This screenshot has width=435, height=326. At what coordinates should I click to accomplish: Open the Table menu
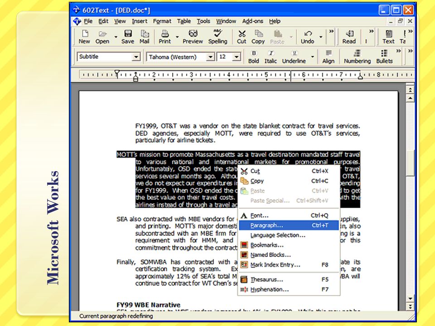click(x=184, y=21)
